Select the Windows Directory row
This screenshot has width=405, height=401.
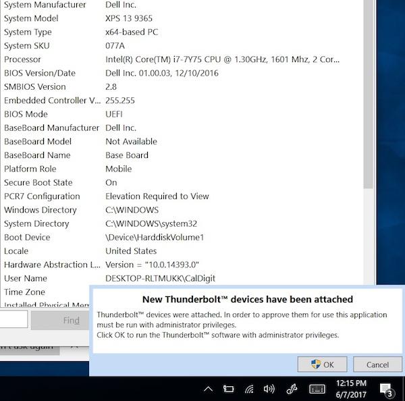point(182,210)
